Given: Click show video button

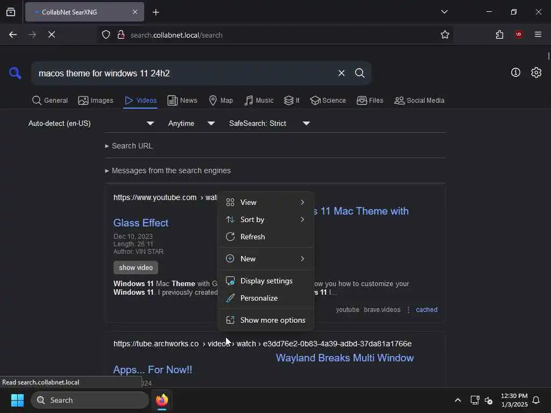Looking at the screenshot, I should 136,268.
